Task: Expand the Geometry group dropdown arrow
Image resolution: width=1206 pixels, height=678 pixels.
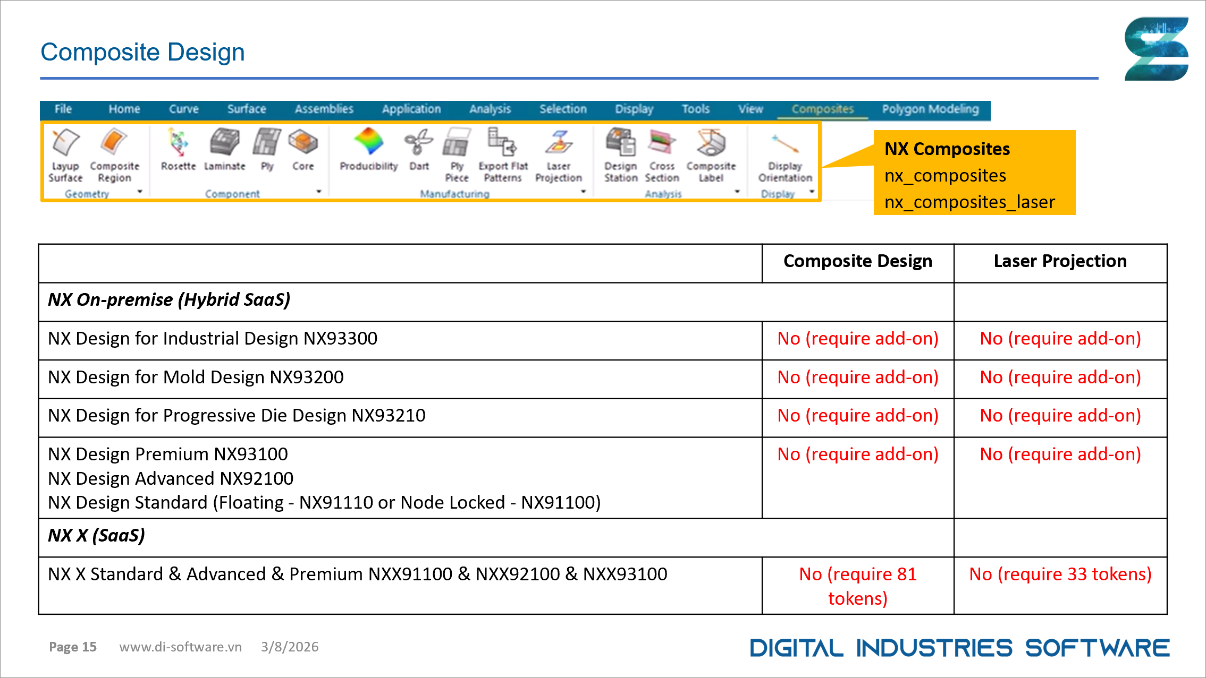Action: click(x=140, y=192)
